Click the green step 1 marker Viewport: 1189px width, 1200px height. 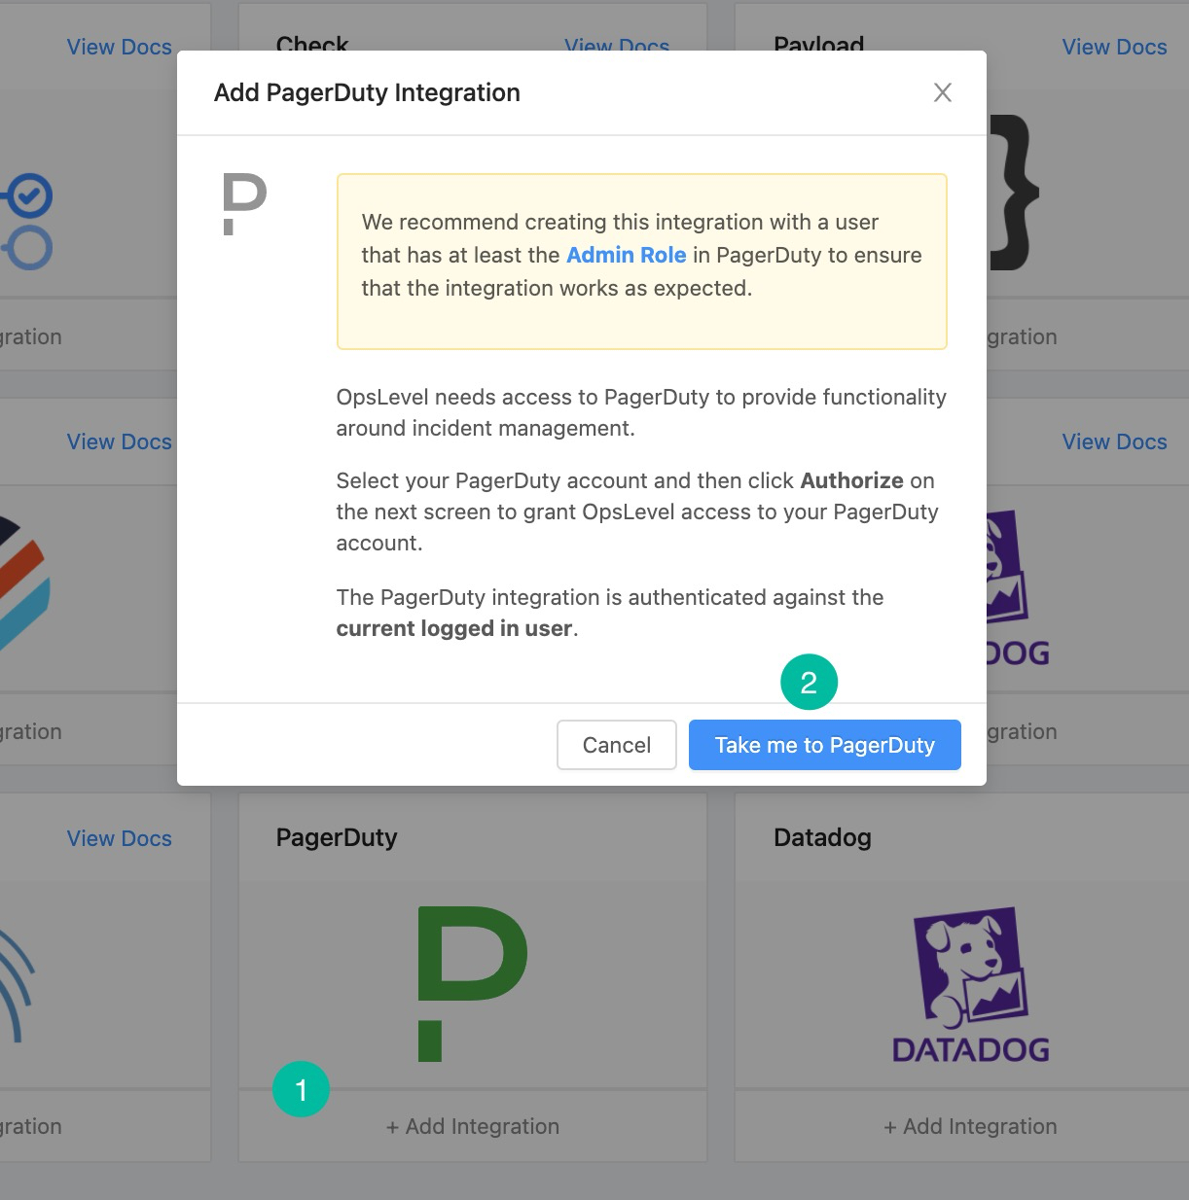302,1089
